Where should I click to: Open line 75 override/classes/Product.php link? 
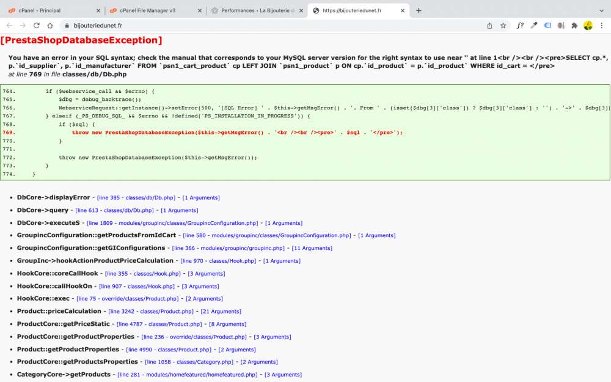click(x=128, y=299)
